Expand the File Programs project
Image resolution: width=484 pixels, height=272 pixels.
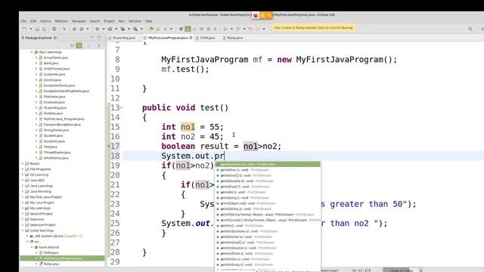pos(23,169)
